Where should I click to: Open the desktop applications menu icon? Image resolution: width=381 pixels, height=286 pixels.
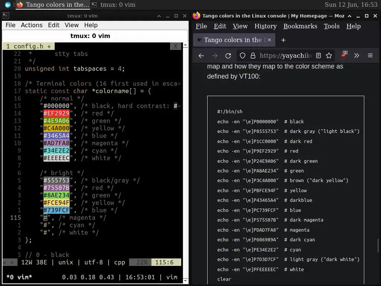[8, 4]
